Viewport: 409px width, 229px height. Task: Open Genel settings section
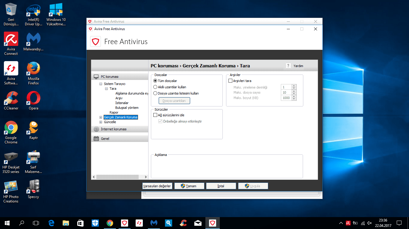pos(120,139)
